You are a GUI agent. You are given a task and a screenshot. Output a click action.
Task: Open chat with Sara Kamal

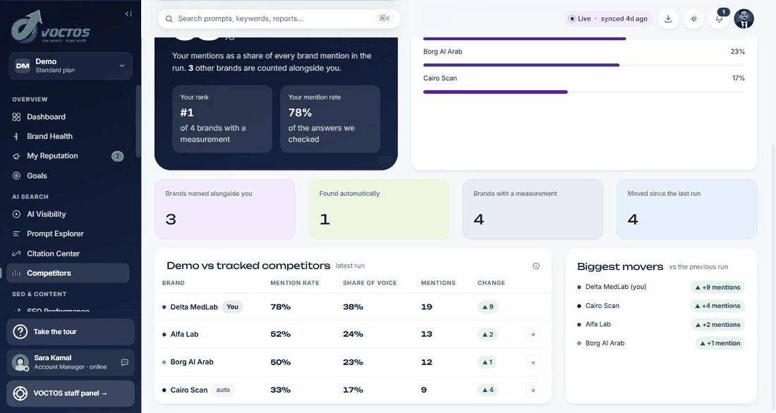(x=125, y=362)
